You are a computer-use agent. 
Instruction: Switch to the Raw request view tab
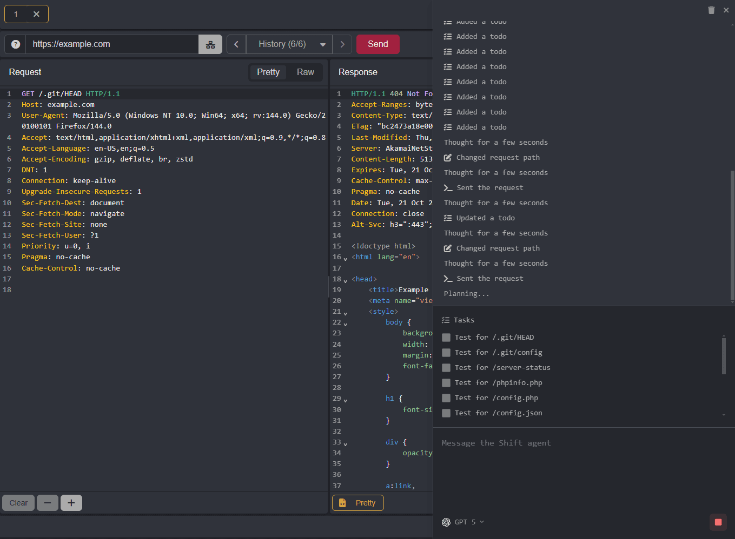pyautogui.click(x=305, y=72)
